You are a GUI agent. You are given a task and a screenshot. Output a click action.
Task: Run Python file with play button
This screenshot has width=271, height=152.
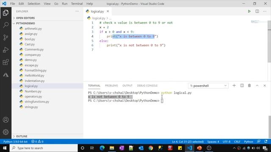coord(249,11)
